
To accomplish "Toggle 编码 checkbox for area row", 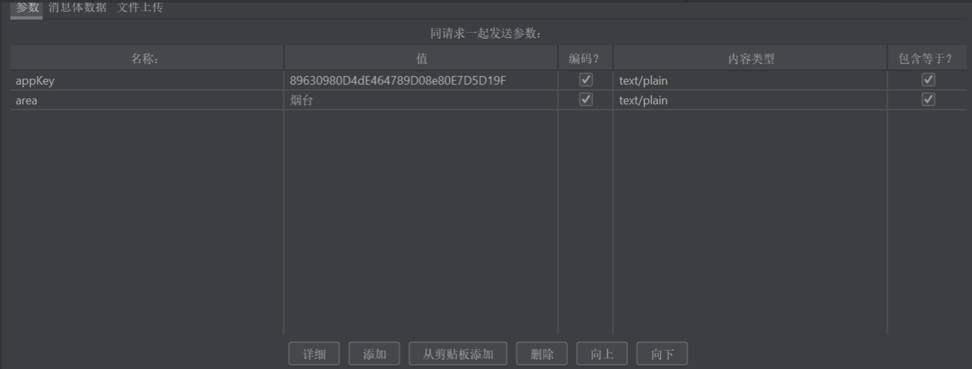I will (x=586, y=99).
